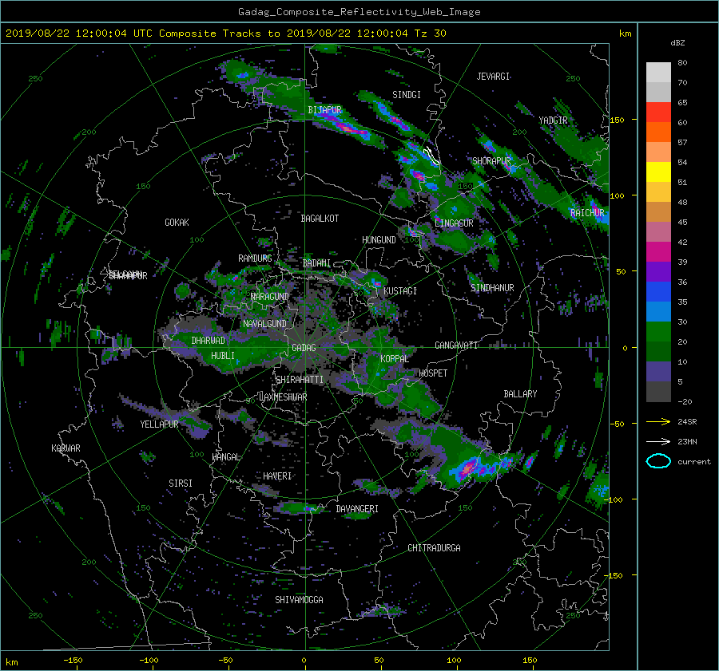719x671 pixels.
Task: Click the red 60 dBZ legend swatch
Action: point(658,112)
